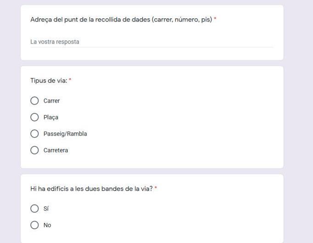Click the Hi ha edificis question title
Viewport: 313px width, 243px height.
tap(91, 188)
